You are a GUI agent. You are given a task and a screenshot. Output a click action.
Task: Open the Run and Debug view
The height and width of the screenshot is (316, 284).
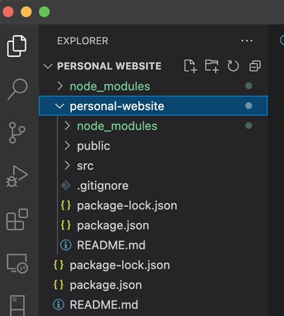17,176
